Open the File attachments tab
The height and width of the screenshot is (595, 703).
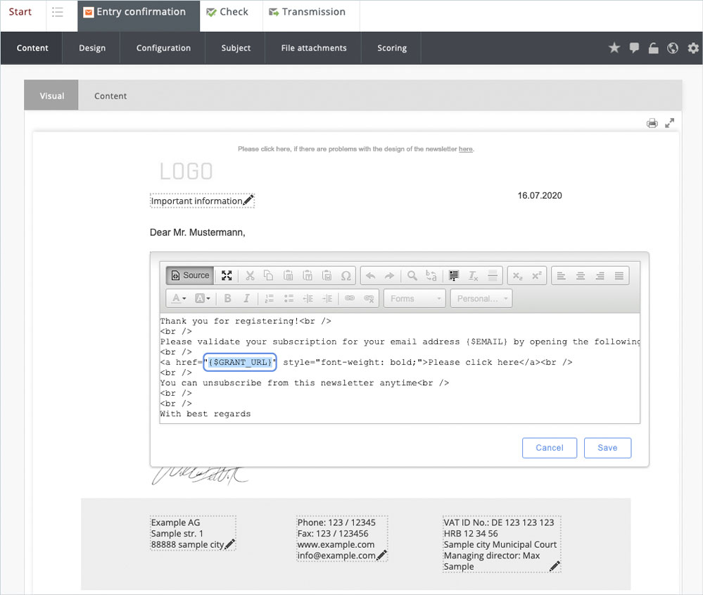(x=313, y=48)
